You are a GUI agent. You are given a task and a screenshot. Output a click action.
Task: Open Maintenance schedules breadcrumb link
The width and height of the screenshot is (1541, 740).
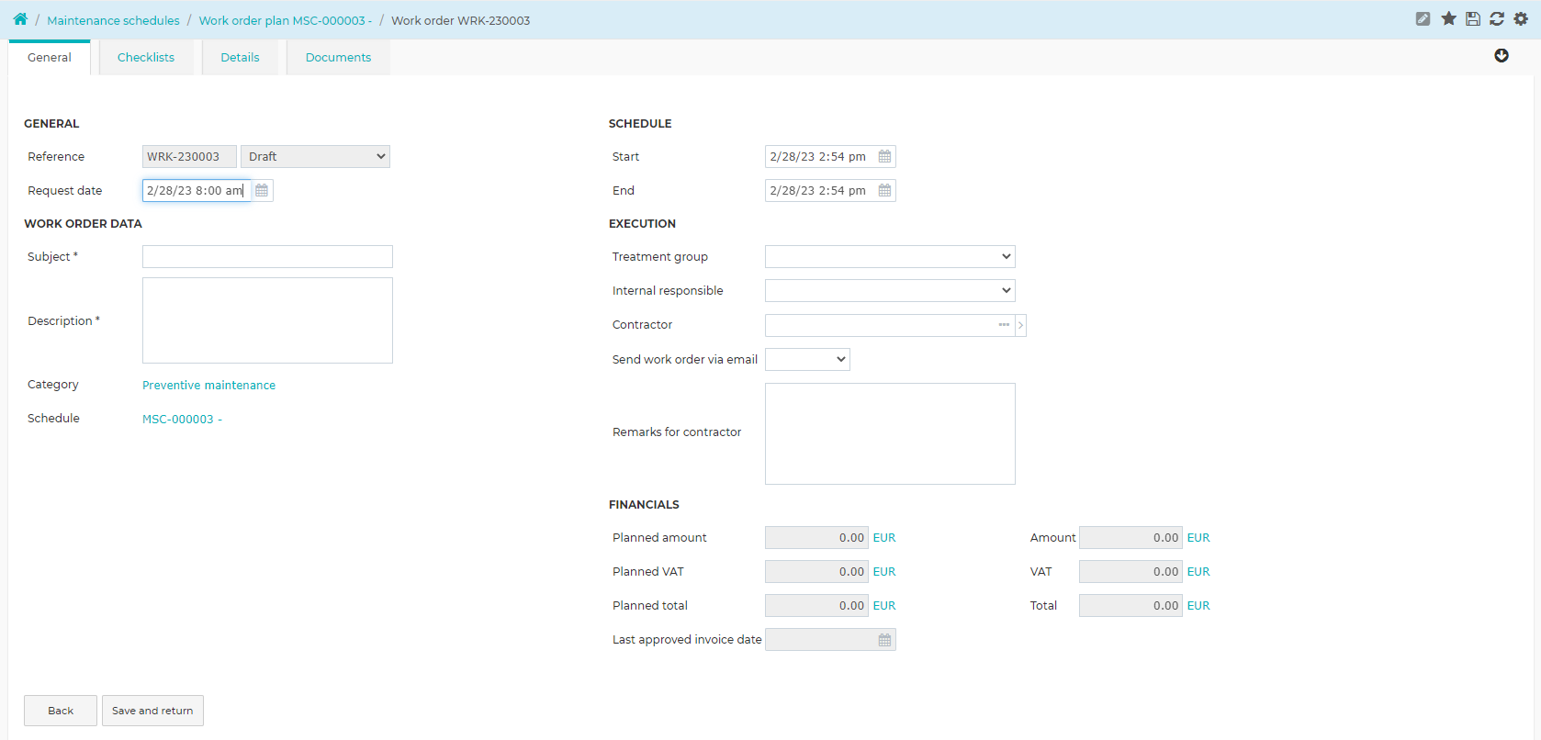113,20
